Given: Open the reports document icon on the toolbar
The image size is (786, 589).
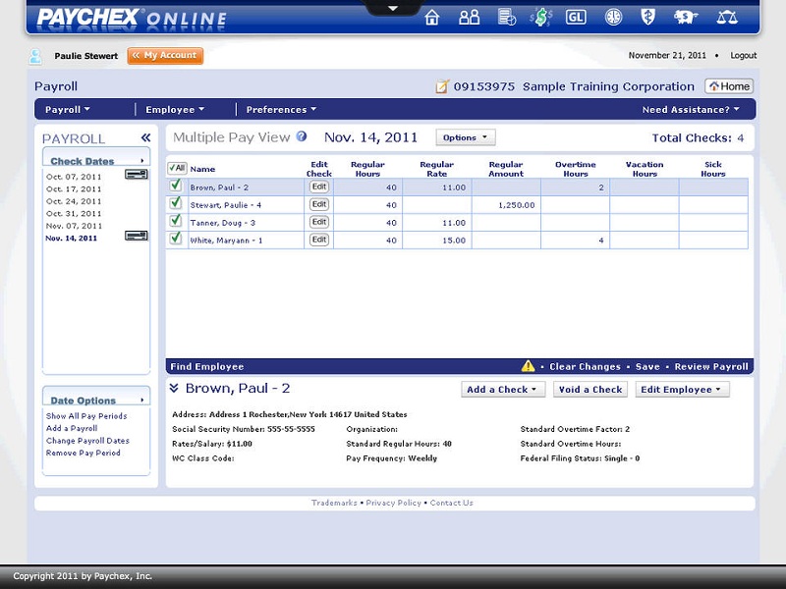Looking at the screenshot, I should pos(504,16).
